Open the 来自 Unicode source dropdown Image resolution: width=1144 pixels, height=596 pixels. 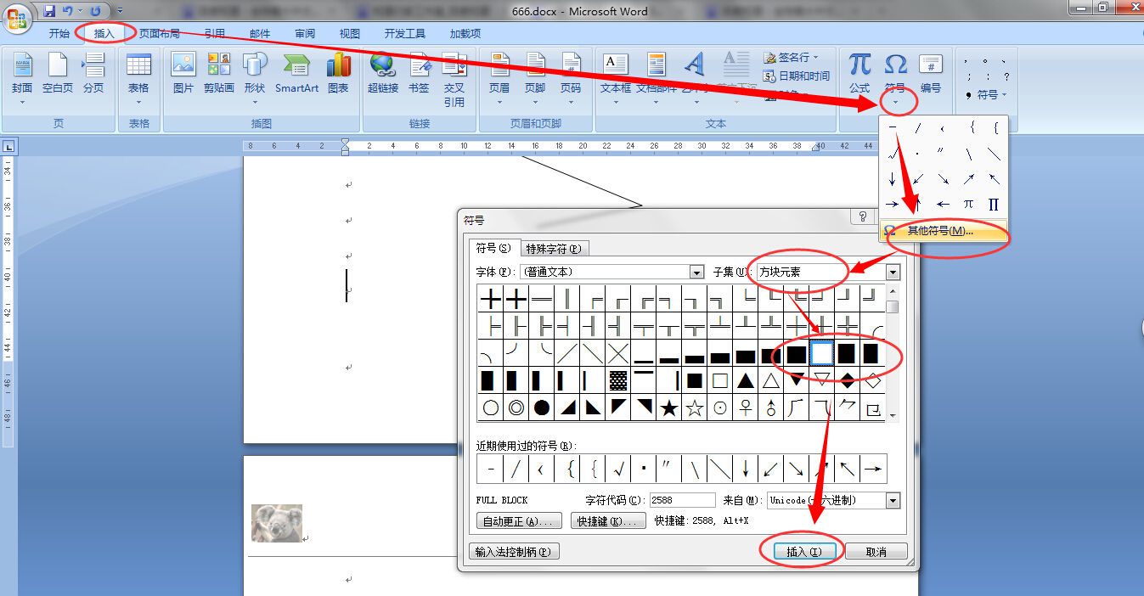point(893,500)
